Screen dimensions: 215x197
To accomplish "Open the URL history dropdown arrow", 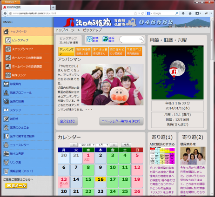I will tap(139, 13).
